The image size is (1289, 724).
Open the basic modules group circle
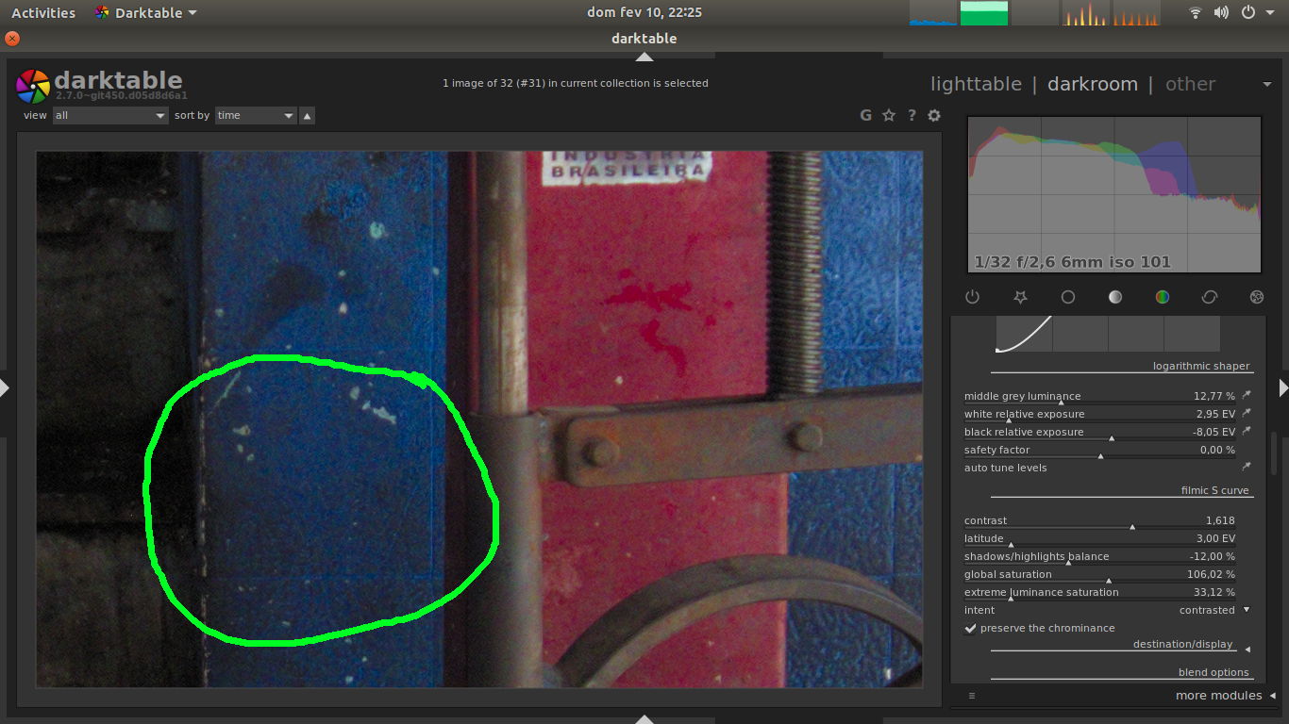pyautogui.click(x=1068, y=297)
